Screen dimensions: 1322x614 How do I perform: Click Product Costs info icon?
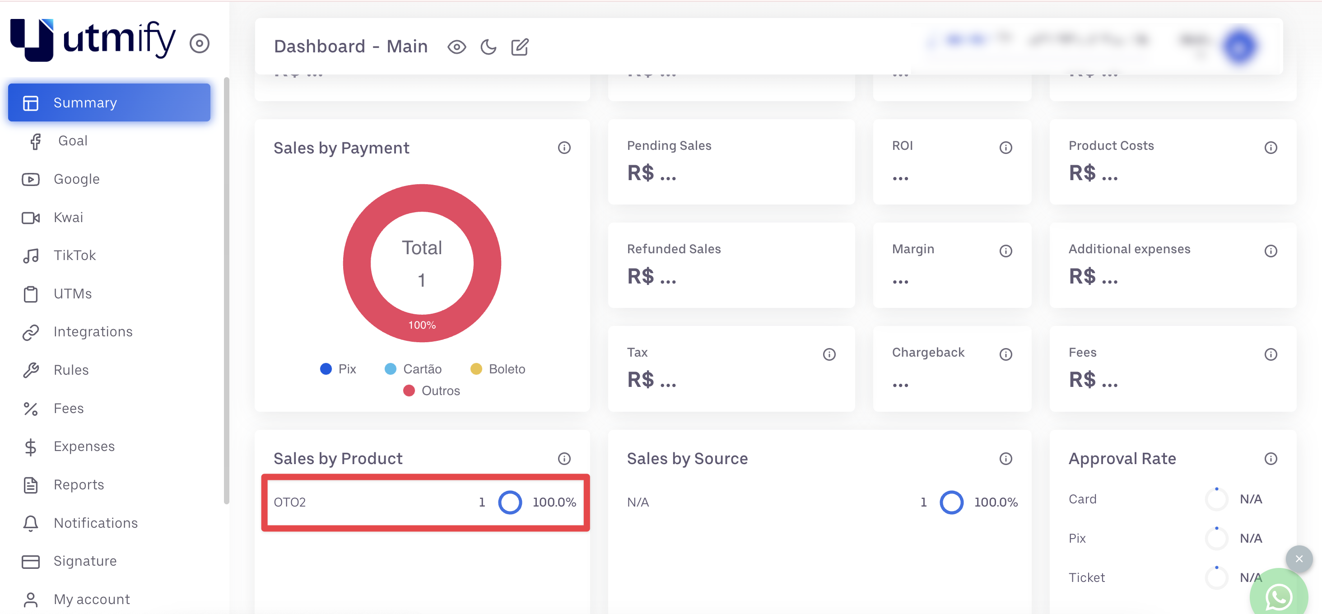1270,148
